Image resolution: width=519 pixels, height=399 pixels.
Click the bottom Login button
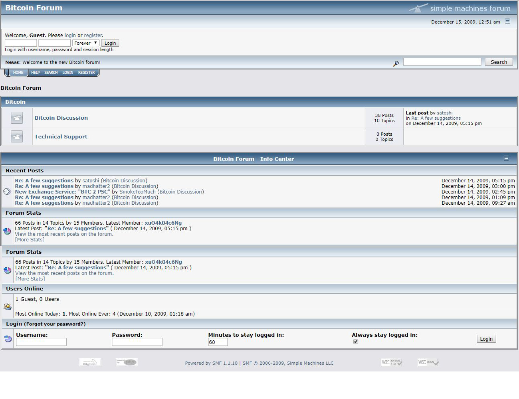pos(486,339)
